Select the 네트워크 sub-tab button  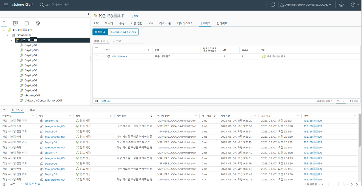100,32
